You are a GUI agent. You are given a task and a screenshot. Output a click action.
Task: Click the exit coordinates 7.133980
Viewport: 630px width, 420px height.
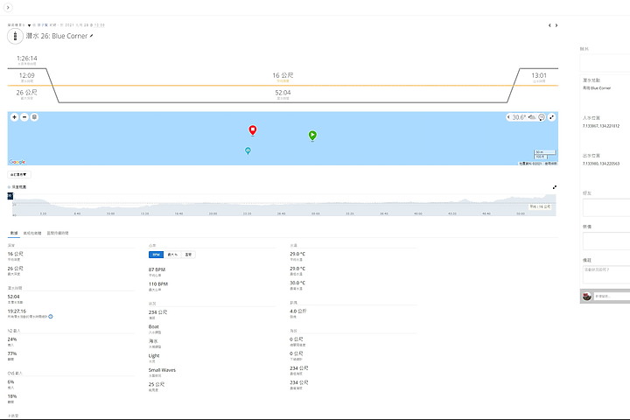point(601,164)
